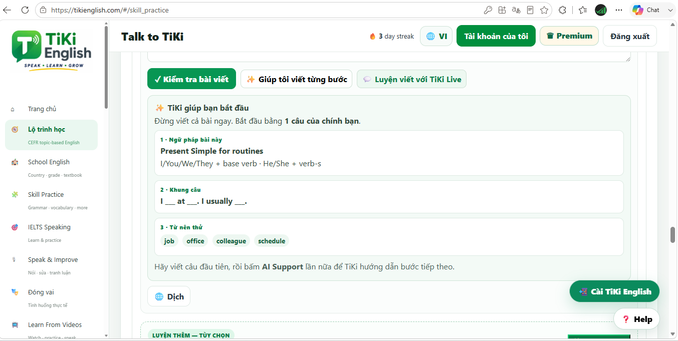This screenshot has height=341, width=678.
Task: Go to Skill Practice in the sidebar
Action: tap(51, 200)
